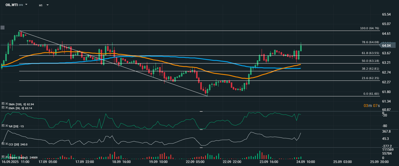Open settings icon for EMA indicator
Image resolution: width=399 pixels, height=166 pixels.
(3, 108)
